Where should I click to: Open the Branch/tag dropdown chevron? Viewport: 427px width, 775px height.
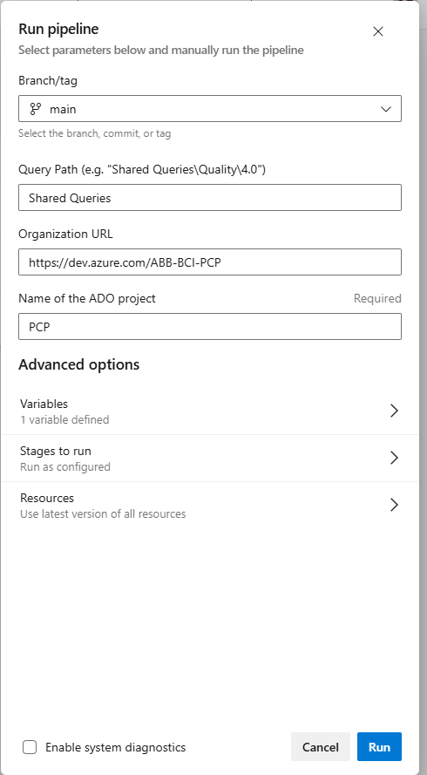tap(386, 109)
